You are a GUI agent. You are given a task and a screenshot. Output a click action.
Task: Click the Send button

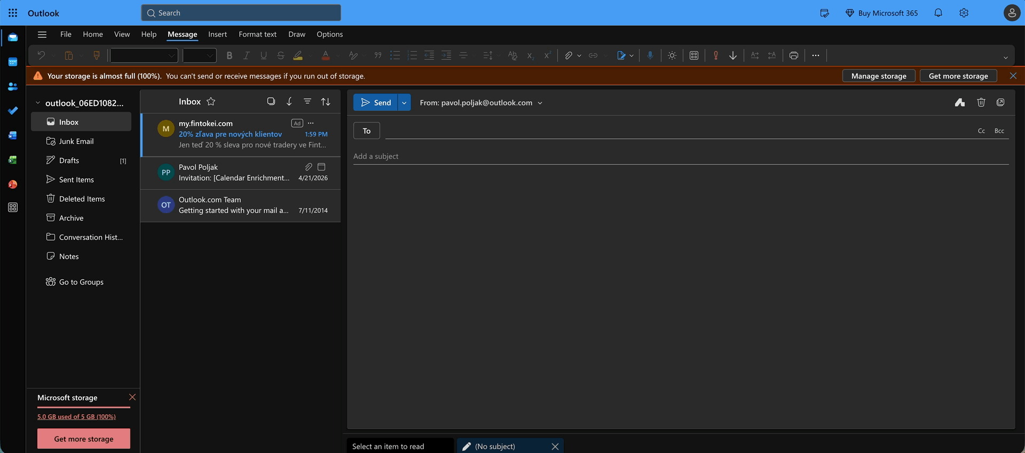[x=375, y=102]
